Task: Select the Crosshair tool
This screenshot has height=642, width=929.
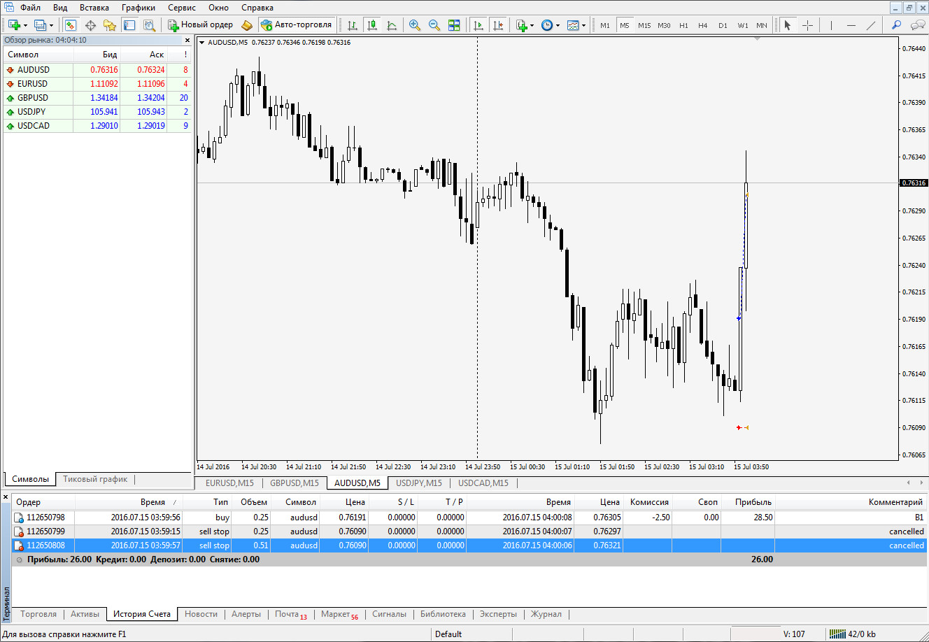Action: coord(807,25)
